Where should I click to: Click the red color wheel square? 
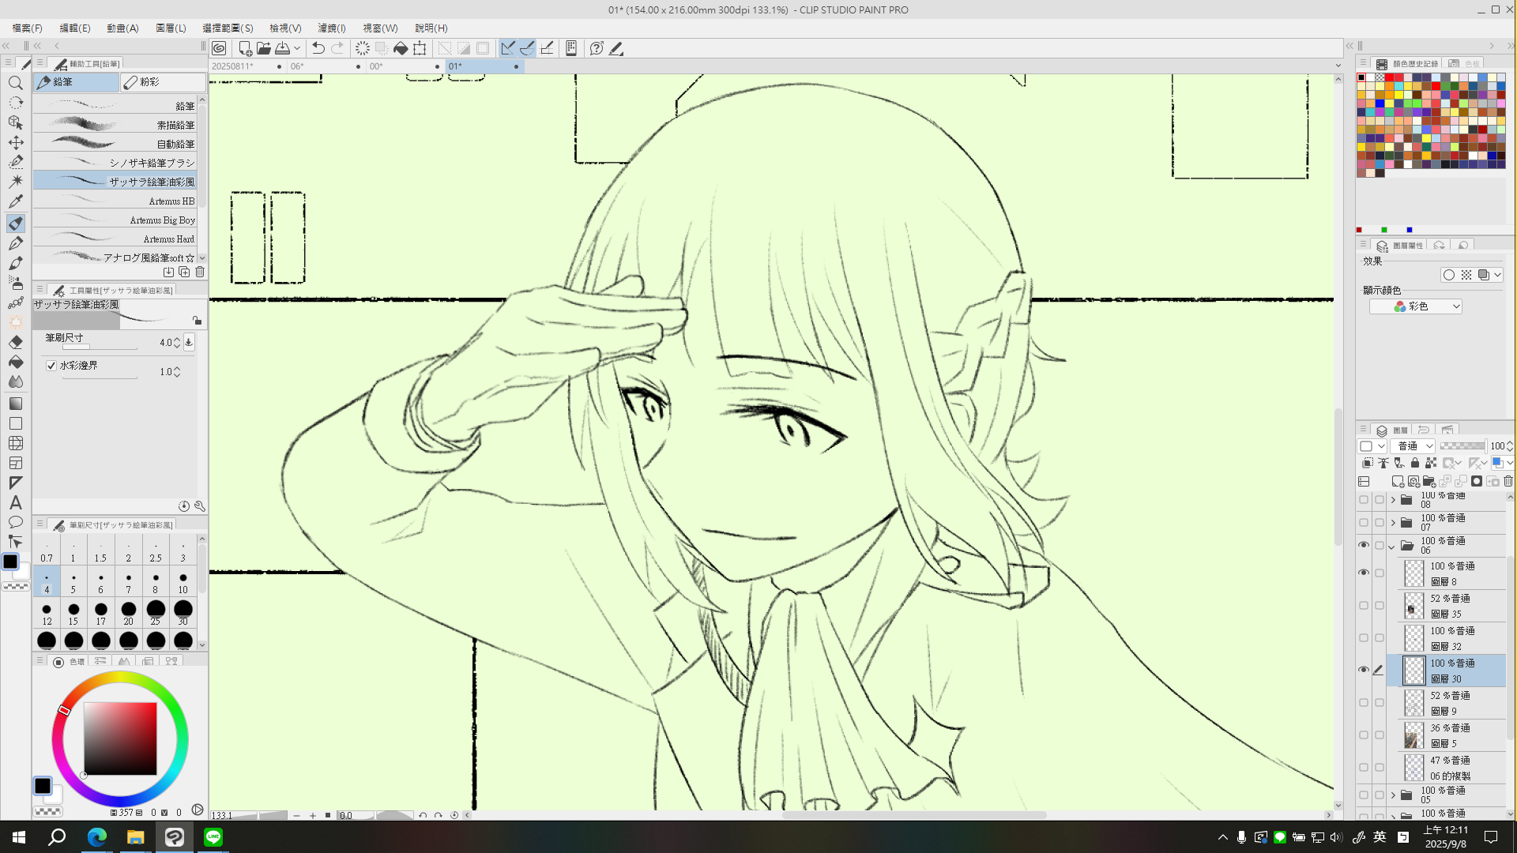[120, 738]
